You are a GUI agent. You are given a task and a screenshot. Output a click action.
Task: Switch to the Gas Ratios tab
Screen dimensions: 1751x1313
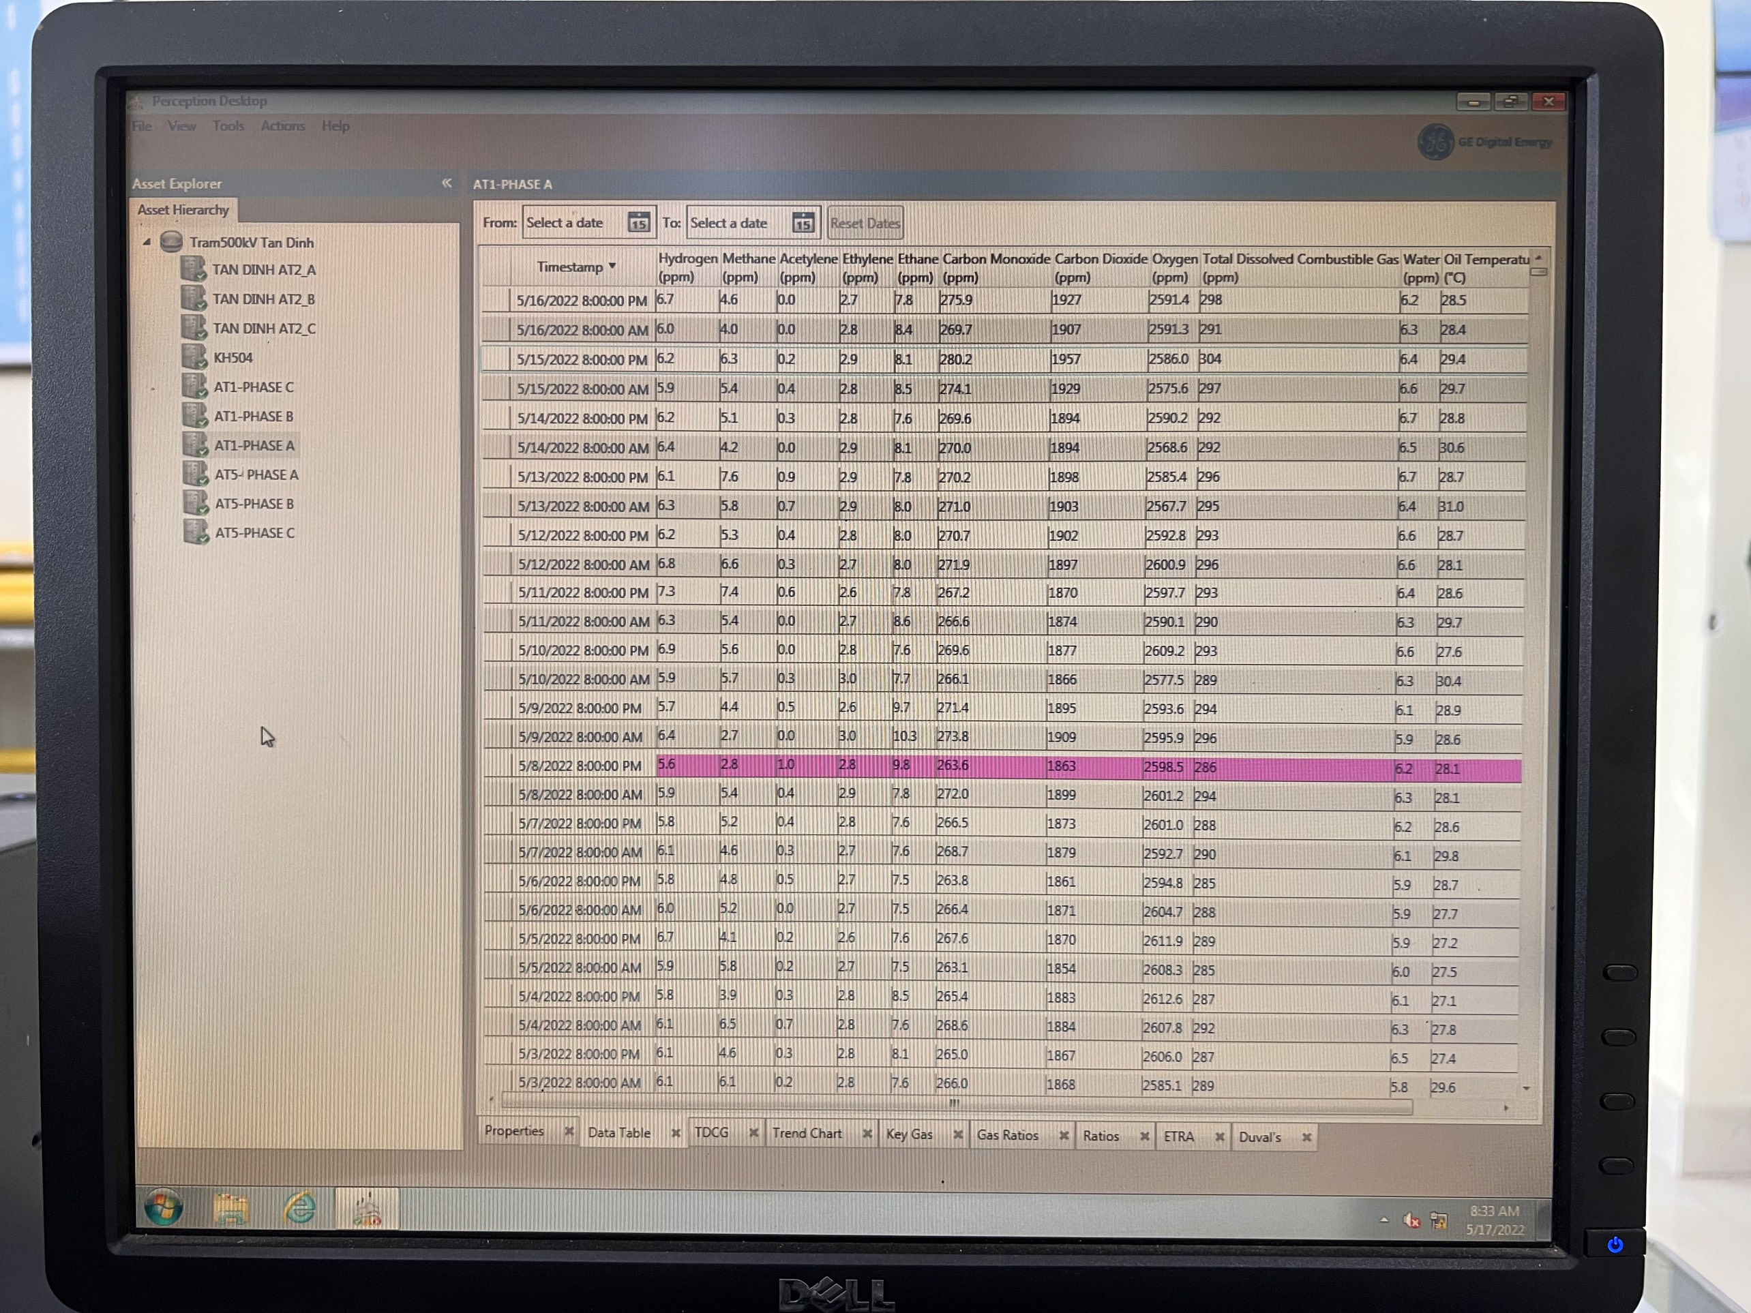click(1007, 1135)
